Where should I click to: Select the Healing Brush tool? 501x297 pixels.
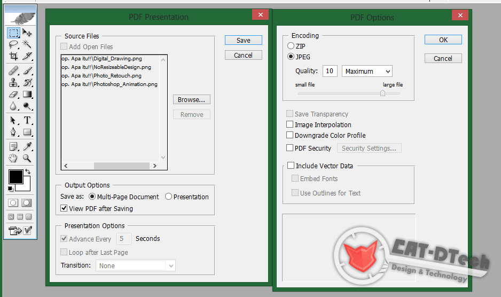pos(13,71)
